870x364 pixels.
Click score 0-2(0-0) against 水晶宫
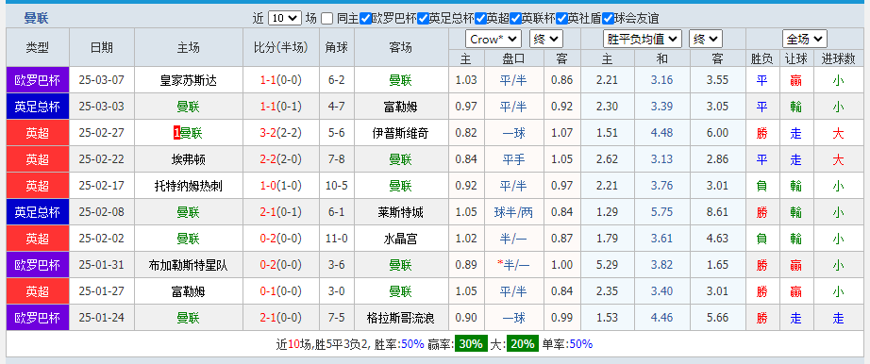point(281,240)
